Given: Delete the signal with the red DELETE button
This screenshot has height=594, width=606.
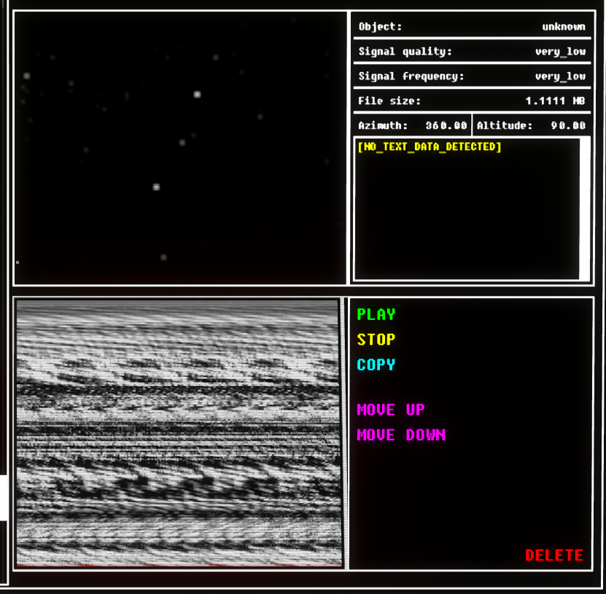Looking at the screenshot, I should 553,555.
